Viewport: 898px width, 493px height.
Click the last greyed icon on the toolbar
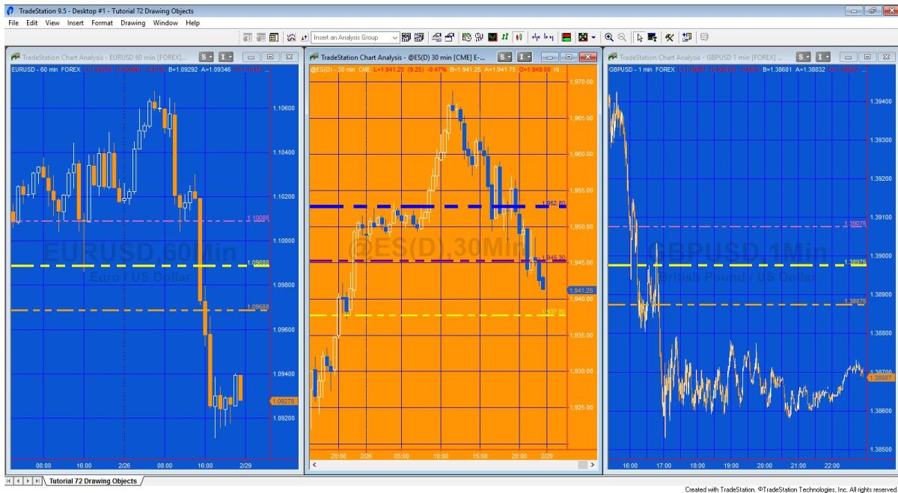tap(703, 37)
